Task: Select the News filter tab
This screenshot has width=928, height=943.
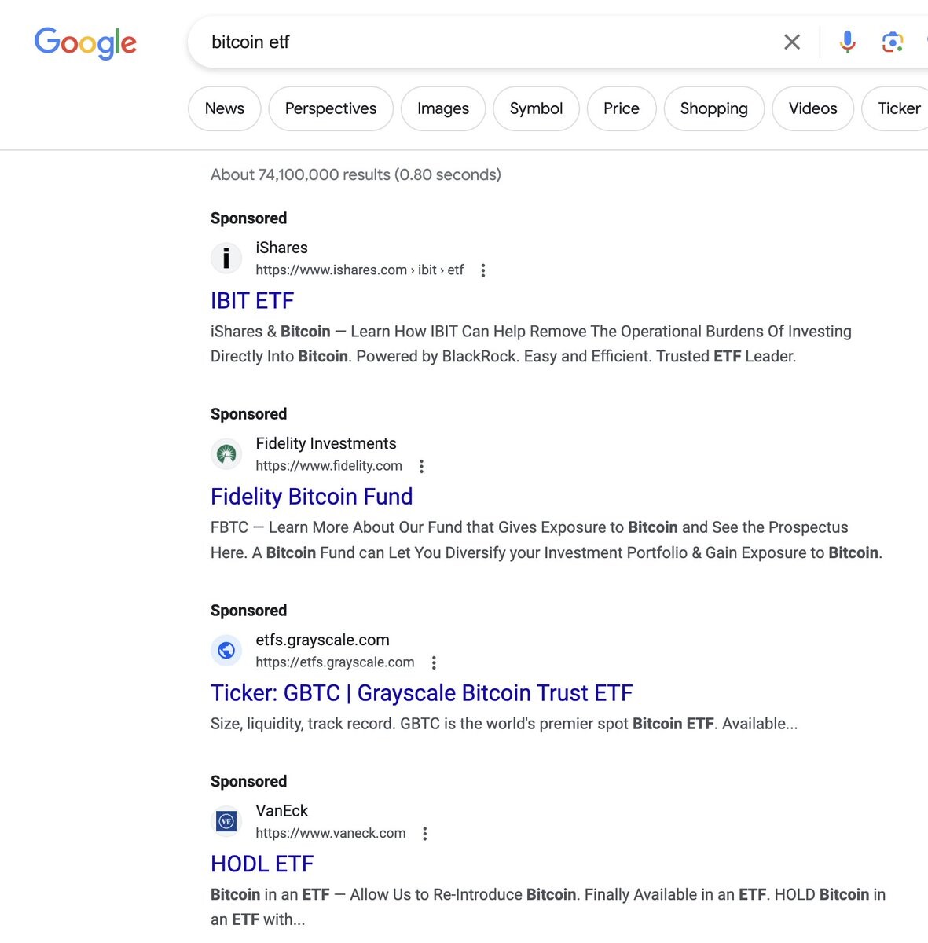Action: coord(225,108)
